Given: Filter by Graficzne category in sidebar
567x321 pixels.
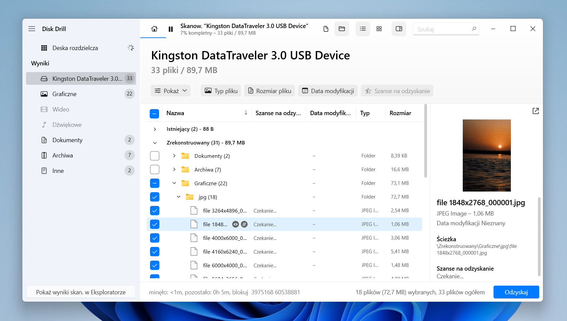Looking at the screenshot, I should (81, 94).
